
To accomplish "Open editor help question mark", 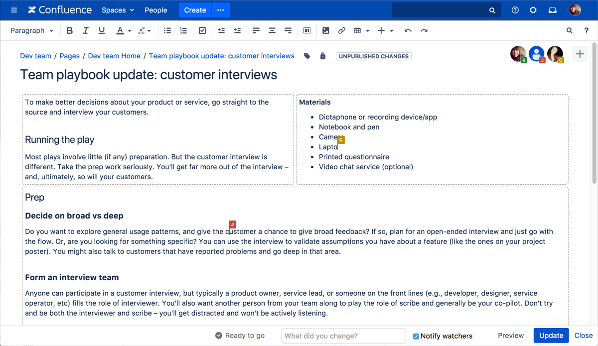I will pos(587,30).
